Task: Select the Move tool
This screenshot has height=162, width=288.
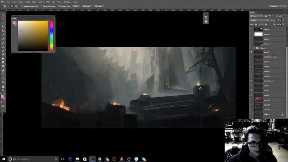Action: [x=3, y=15]
